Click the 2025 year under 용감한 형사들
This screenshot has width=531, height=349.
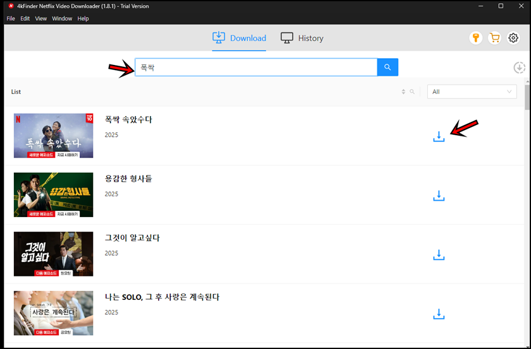pos(111,194)
